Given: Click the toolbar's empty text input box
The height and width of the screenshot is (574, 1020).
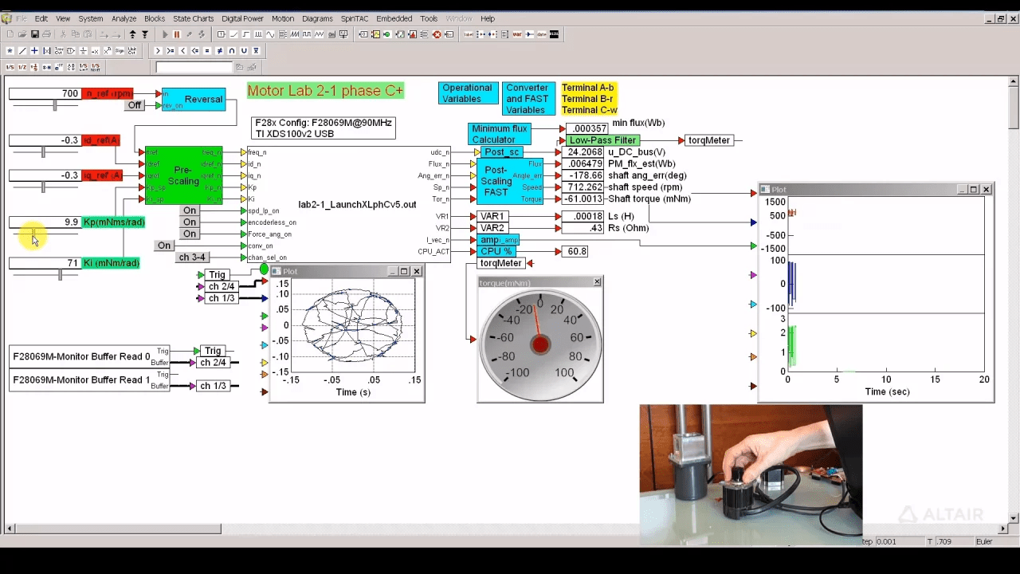Looking at the screenshot, I should click(194, 67).
